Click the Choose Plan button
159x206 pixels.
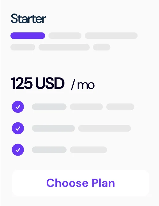(81, 183)
